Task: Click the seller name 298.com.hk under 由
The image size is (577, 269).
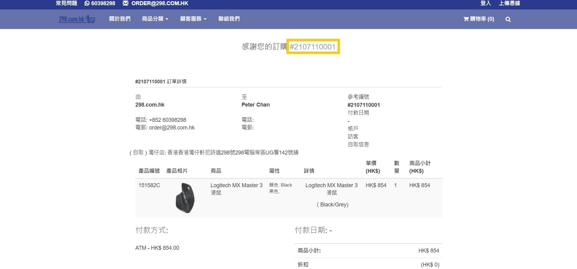Action: point(150,105)
